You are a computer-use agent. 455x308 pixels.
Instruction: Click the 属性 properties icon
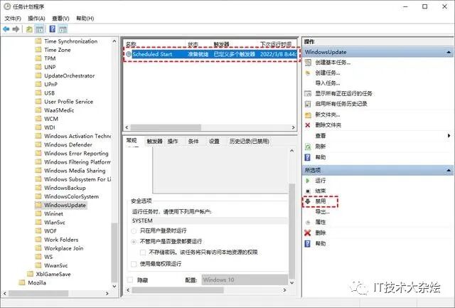308,223
